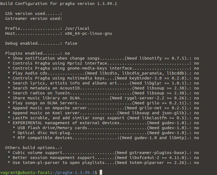Click the /usr/local prefix value

click(x=77, y=28)
